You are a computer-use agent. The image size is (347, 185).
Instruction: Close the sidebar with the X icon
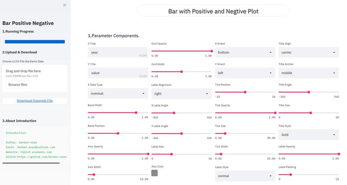click(x=65, y=5)
